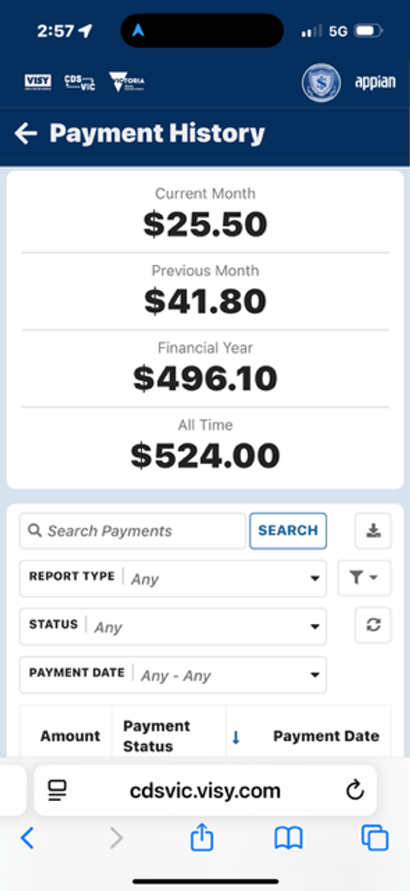Expand the Report Type dropdown
Viewport: 410px width, 891px height.
click(173, 578)
